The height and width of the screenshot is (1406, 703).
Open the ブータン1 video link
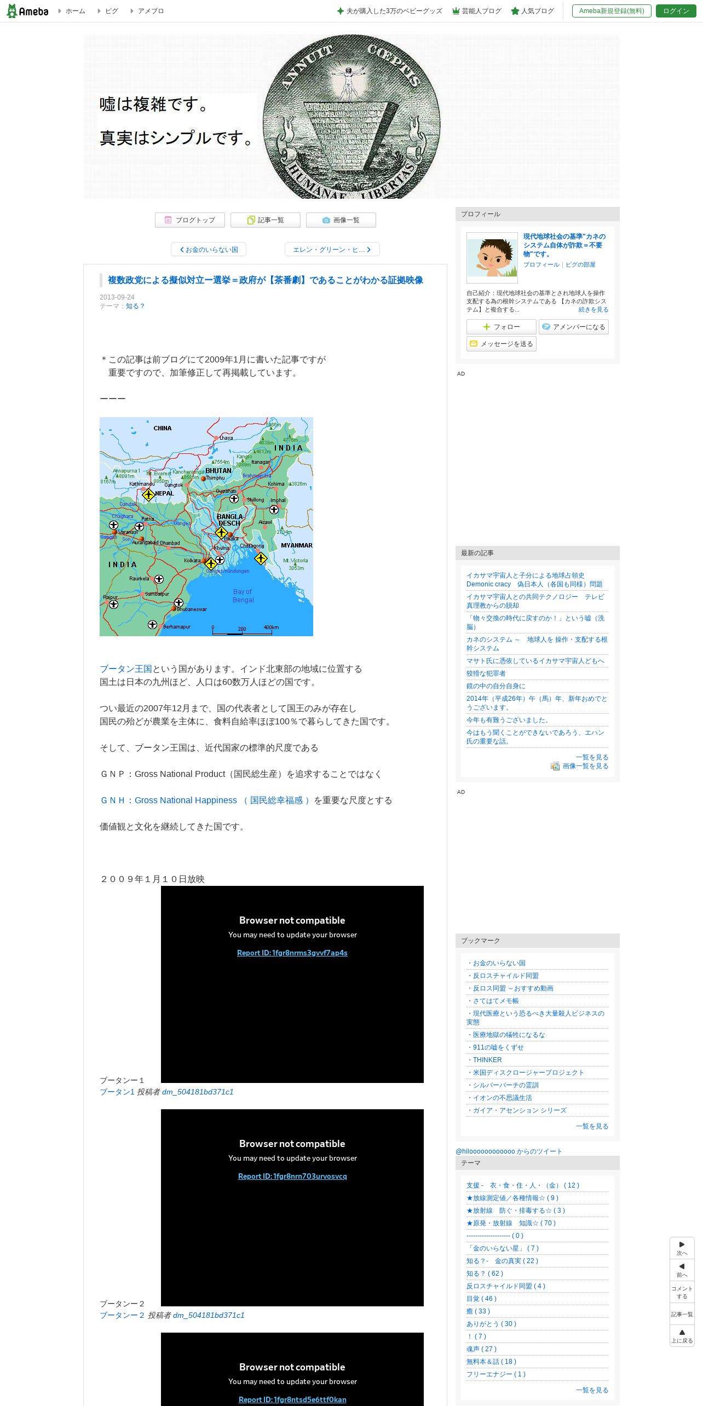[117, 1092]
